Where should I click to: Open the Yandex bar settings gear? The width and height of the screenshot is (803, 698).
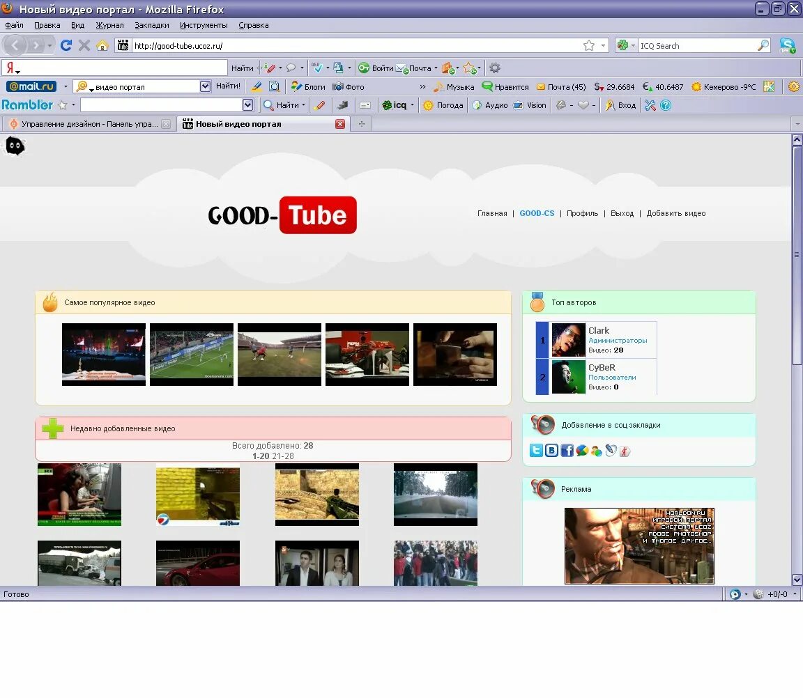coord(495,68)
